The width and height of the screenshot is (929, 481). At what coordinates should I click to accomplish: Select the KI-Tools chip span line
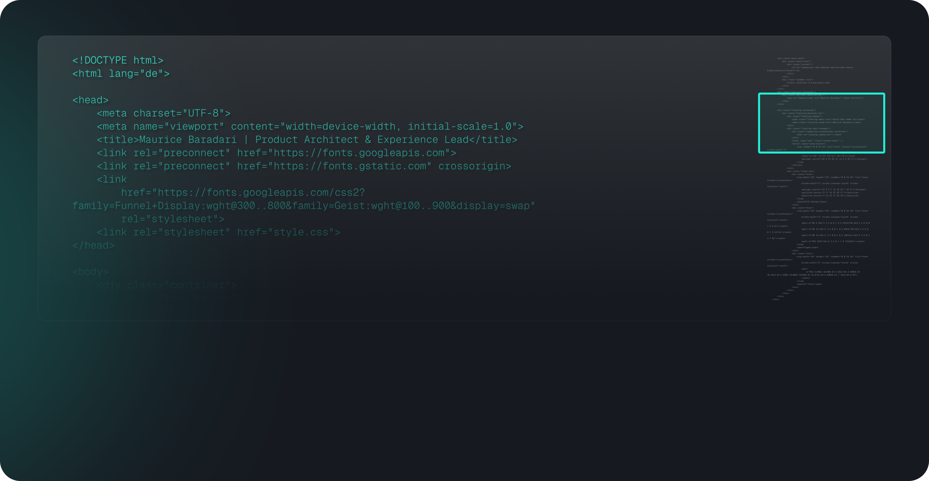click(810, 284)
